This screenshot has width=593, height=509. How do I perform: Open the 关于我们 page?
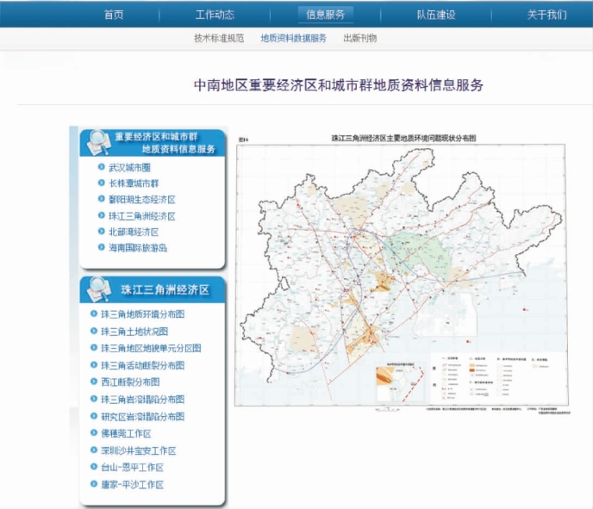pos(546,15)
